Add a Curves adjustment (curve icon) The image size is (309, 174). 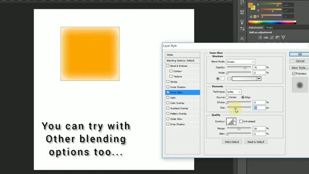(x=272, y=38)
